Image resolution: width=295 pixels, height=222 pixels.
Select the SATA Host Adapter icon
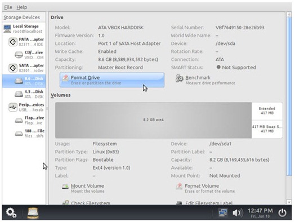coord(13,68)
